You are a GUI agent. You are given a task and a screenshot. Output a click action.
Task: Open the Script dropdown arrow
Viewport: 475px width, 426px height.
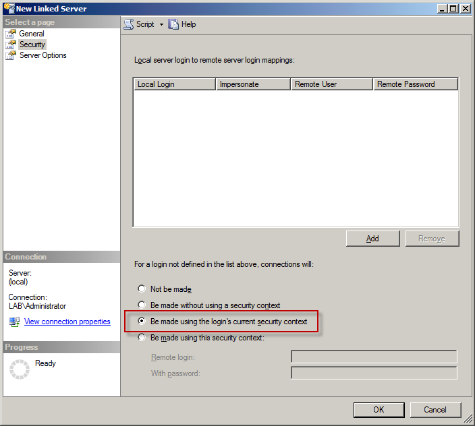[161, 24]
